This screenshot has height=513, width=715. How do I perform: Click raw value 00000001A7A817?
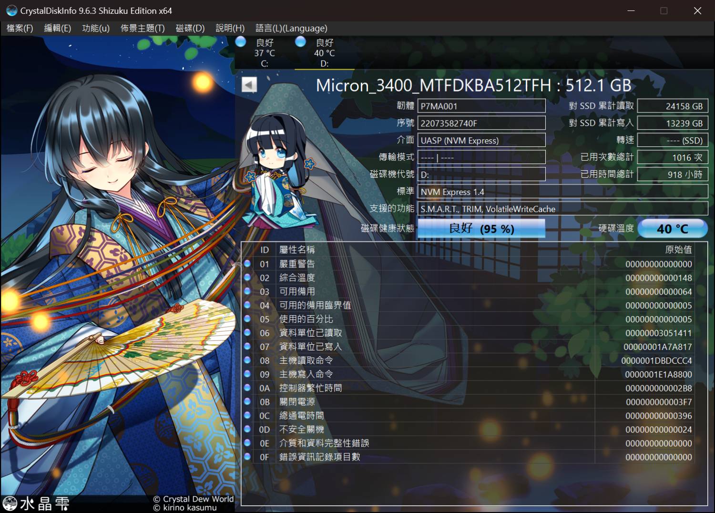[x=658, y=347]
